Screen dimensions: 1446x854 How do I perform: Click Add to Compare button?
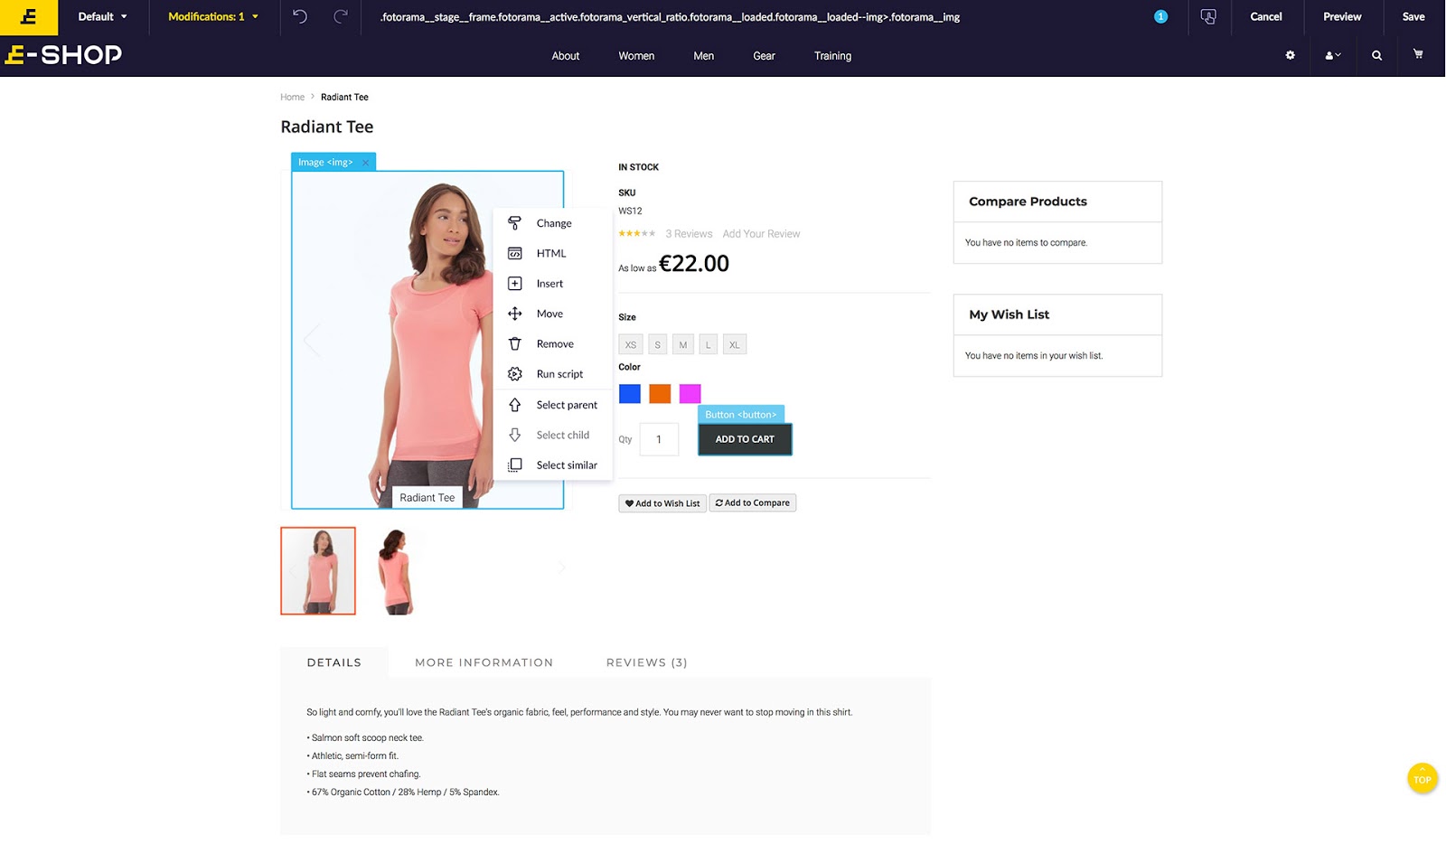coord(753,503)
